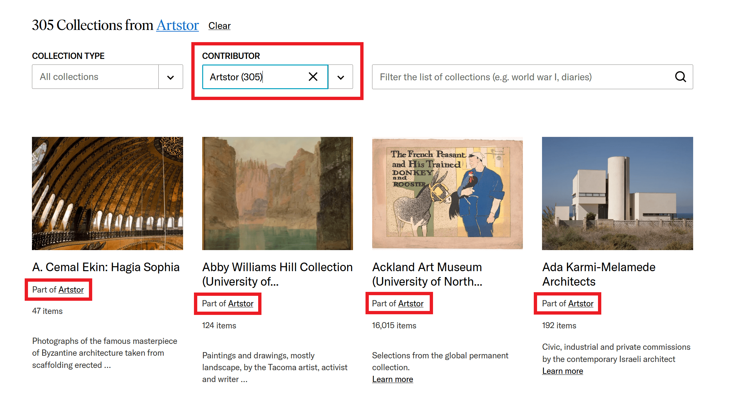Click Artstor link under A. Cemal Ekin collection

(x=71, y=290)
